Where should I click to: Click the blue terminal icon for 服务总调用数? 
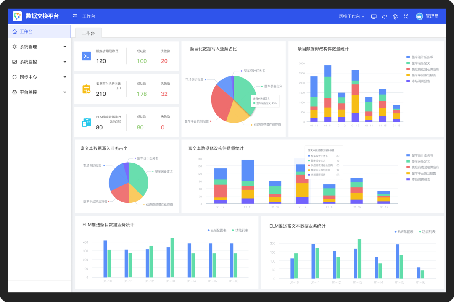click(87, 56)
